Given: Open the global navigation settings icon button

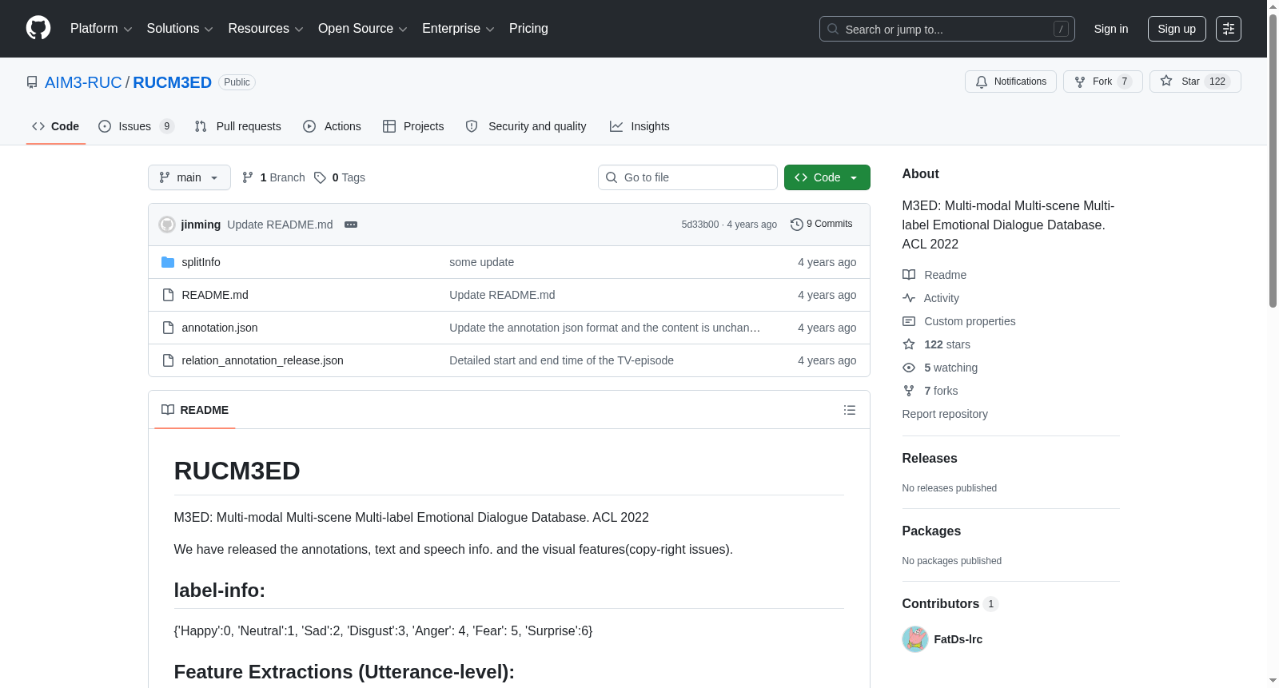Looking at the screenshot, I should pos(1229,29).
